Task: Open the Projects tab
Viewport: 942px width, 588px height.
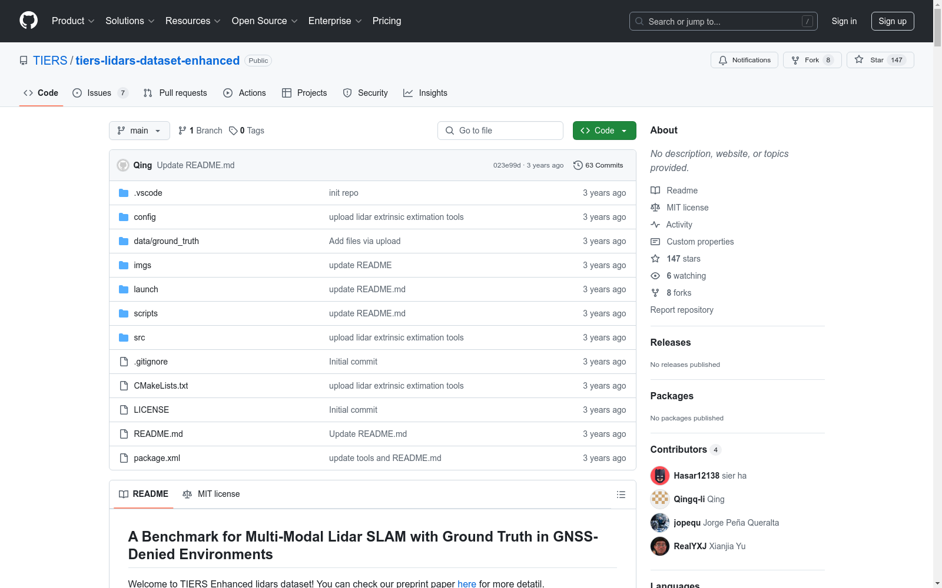Action: 304,93
